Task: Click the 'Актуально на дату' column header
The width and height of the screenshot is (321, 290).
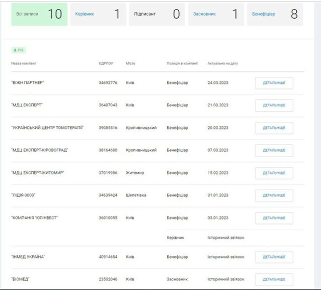Action: [223, 63]
